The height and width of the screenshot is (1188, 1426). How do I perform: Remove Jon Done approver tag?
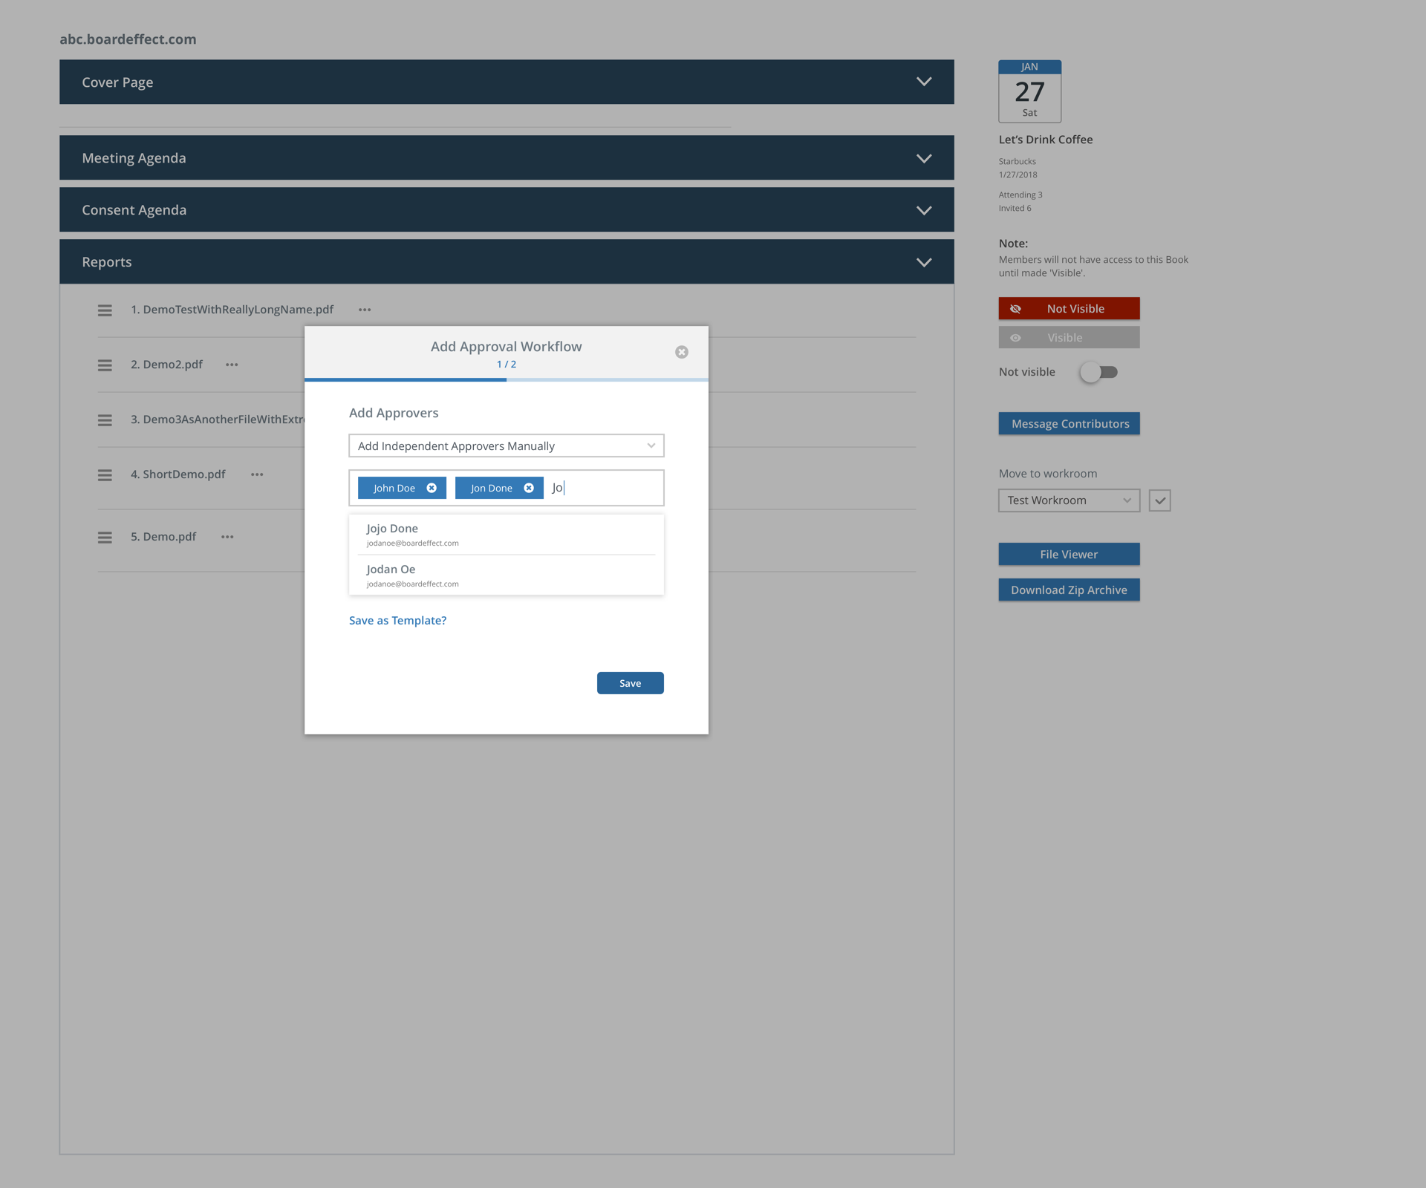(529, 488)
